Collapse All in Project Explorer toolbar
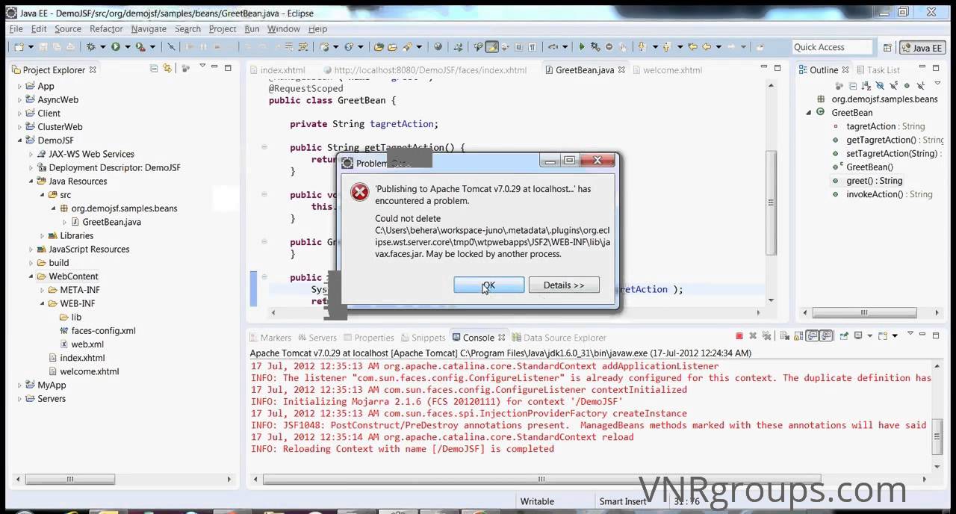 [x=153, y=69]
